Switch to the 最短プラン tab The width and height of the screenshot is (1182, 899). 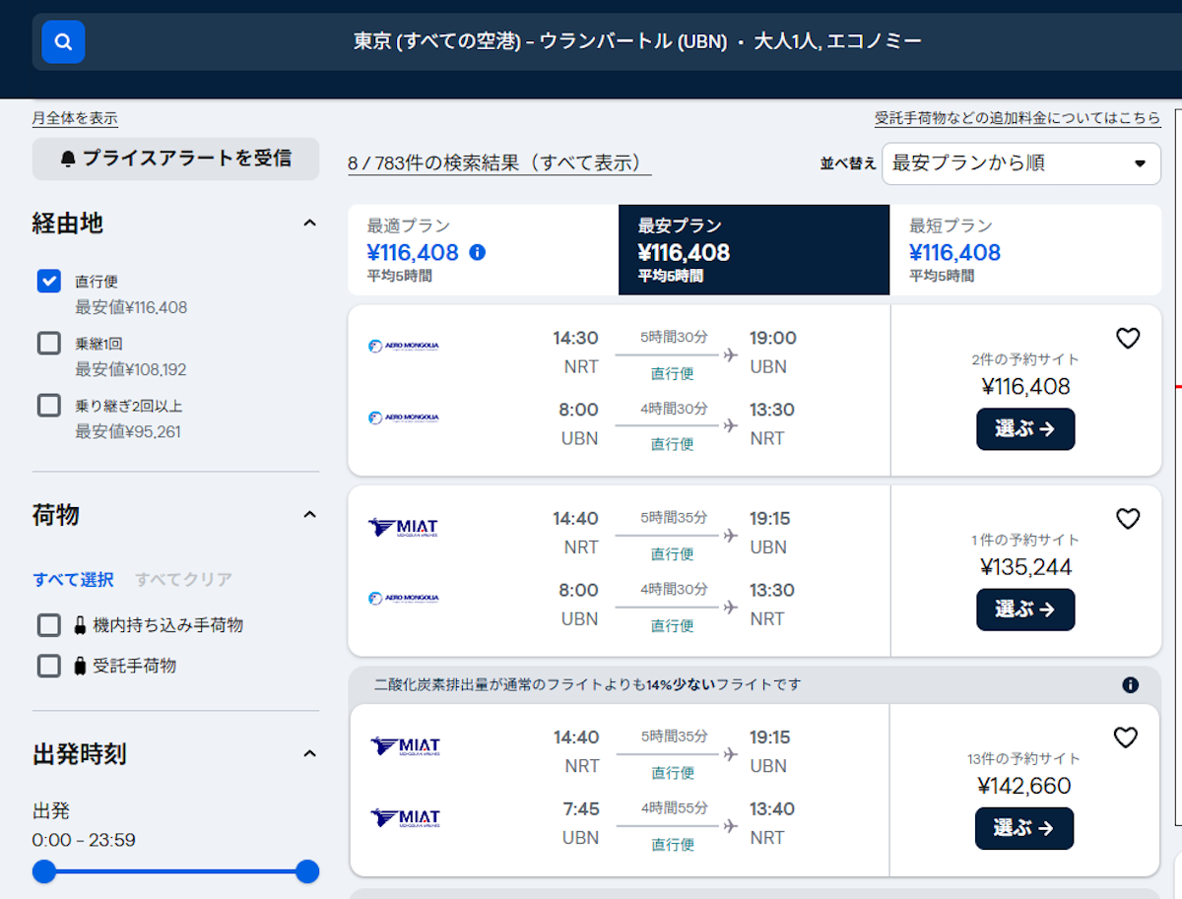pos(1025,250)
